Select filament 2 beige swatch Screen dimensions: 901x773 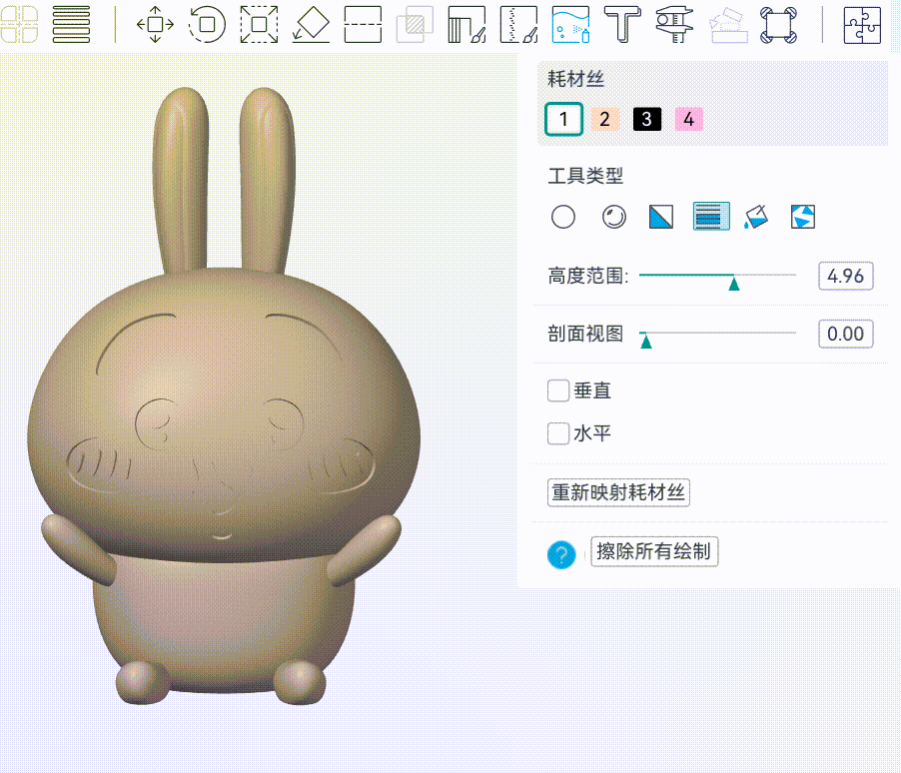click(604, 119)
